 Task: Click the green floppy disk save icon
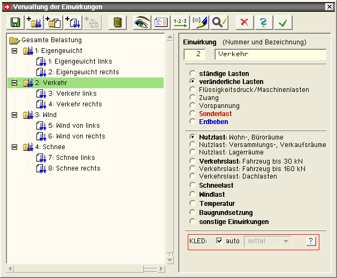click(14, 22)
